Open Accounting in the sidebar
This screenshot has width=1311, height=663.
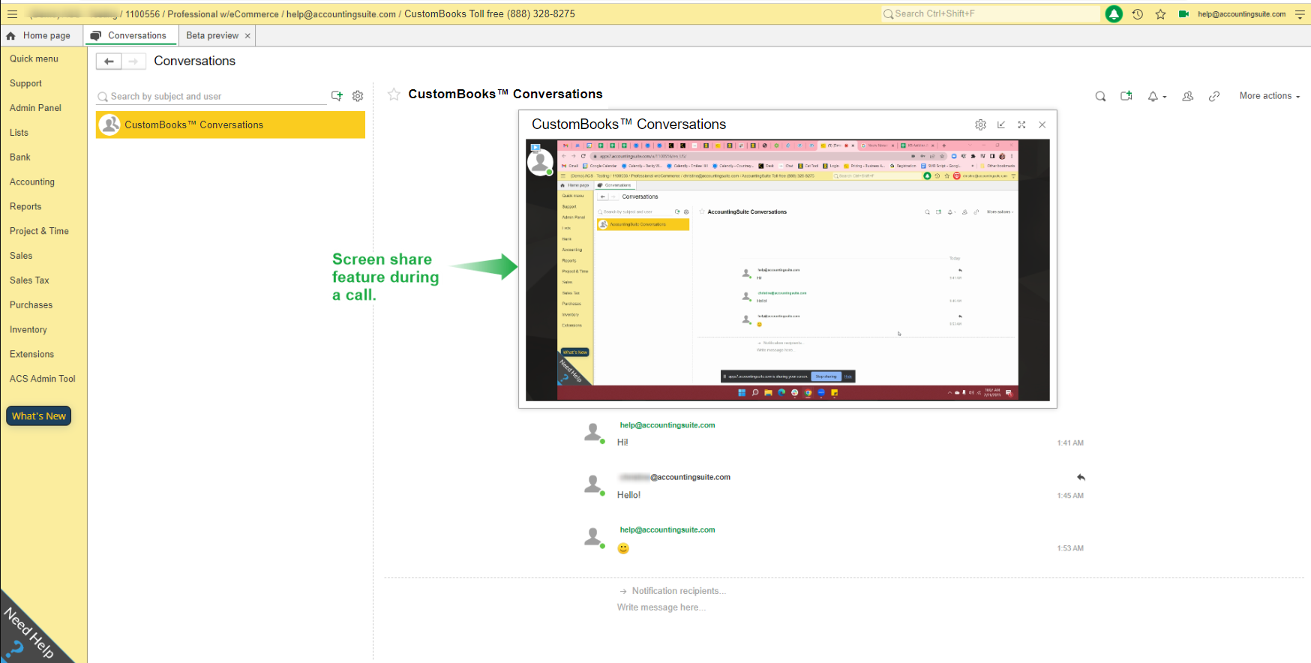point(32,182)
